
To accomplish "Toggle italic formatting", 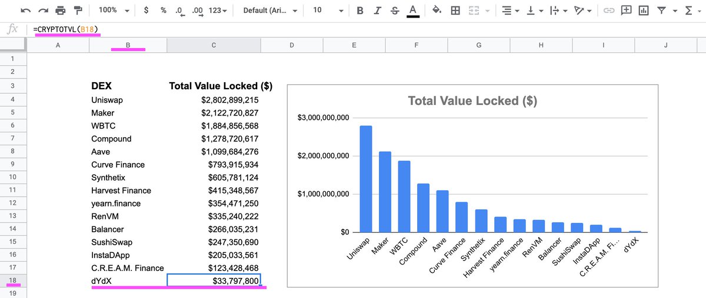I will (378, 11).
